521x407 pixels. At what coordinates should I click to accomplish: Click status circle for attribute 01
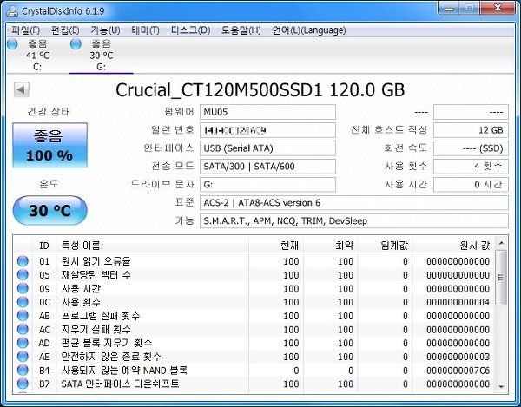point(23,261)
